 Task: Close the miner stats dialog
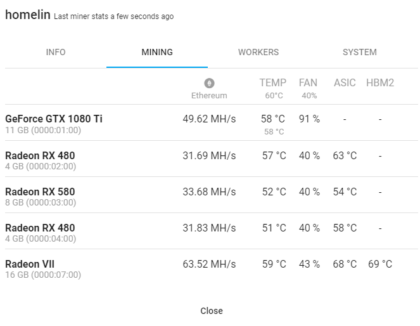click(x=212, y=311)
